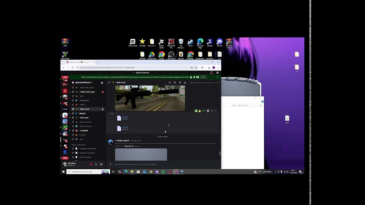Click the YENİ unread badge at top
Viewport: 365px width, 205px height.
pos(65,77)
